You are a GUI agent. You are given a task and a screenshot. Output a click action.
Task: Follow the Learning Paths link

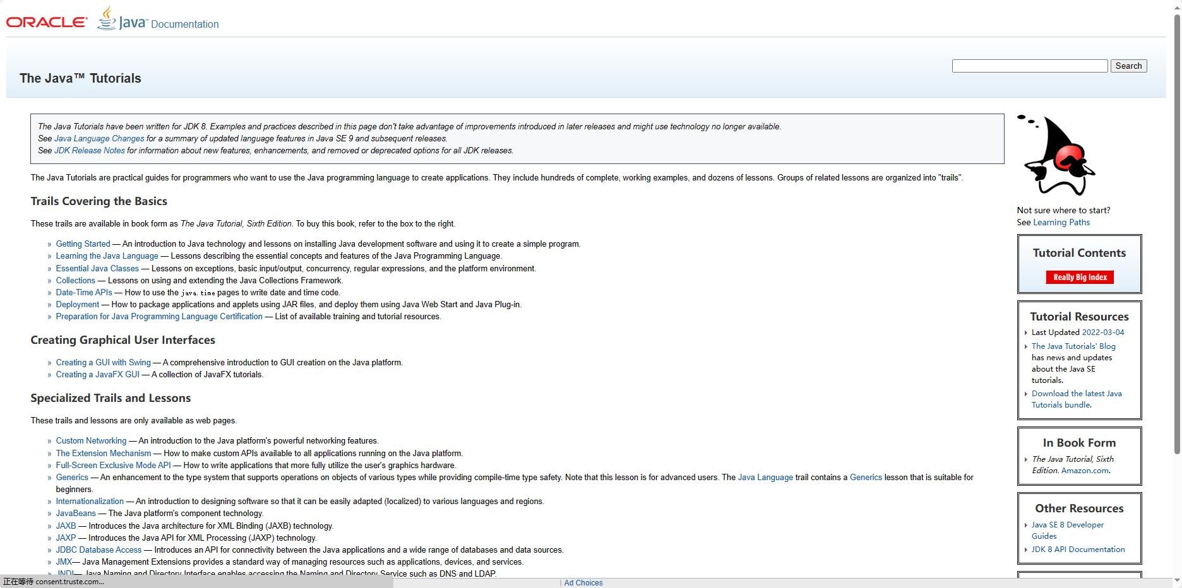pos(1061,222)
